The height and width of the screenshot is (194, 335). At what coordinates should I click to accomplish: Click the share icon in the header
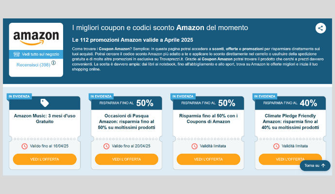[320, 28]
